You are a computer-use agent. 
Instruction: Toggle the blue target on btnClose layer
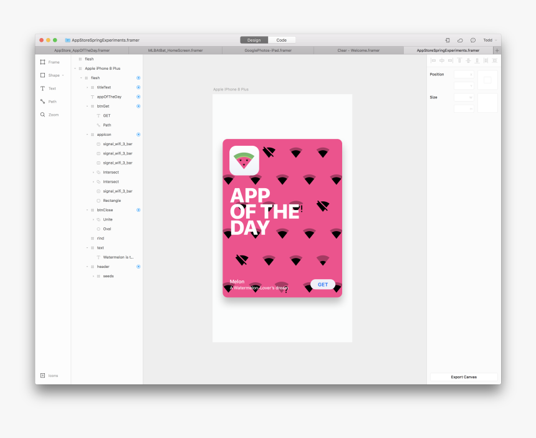coord(138,210)
